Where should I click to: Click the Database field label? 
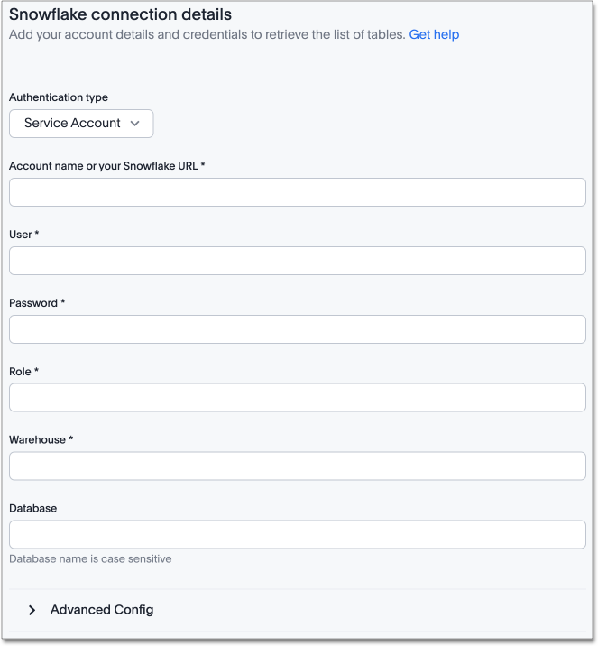pos(34,509)
